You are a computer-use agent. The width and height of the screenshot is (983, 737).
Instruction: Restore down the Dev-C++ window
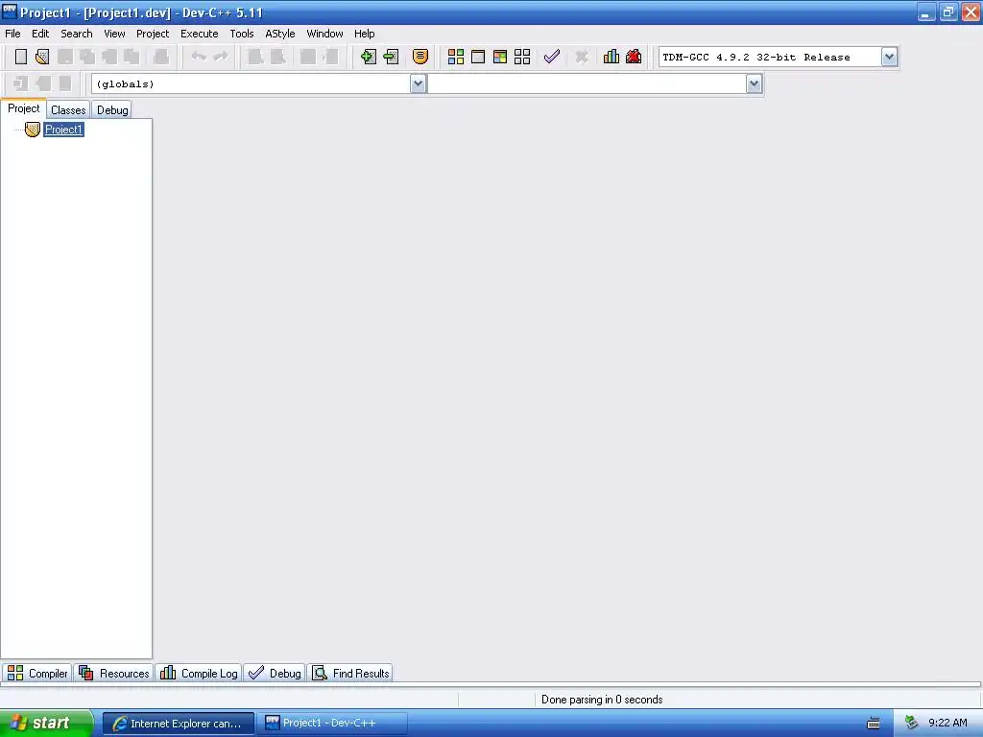click(948, 12)
